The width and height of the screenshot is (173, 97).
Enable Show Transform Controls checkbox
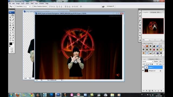[x=33, y=6]
